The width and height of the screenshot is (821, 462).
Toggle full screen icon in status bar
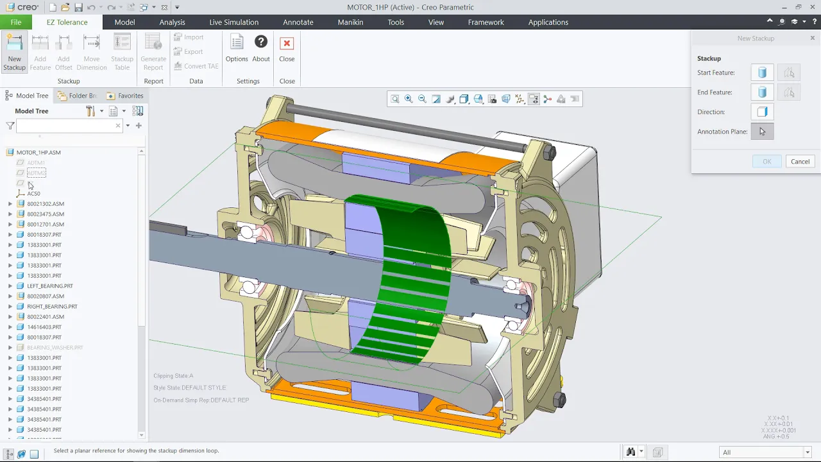(35, 454)
